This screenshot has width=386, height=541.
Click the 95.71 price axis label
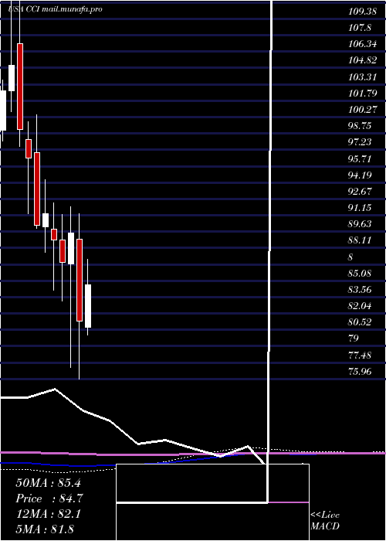pos(360,158)
